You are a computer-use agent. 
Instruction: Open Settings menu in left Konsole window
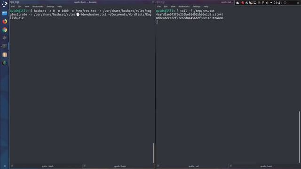[x=50, y=7]
